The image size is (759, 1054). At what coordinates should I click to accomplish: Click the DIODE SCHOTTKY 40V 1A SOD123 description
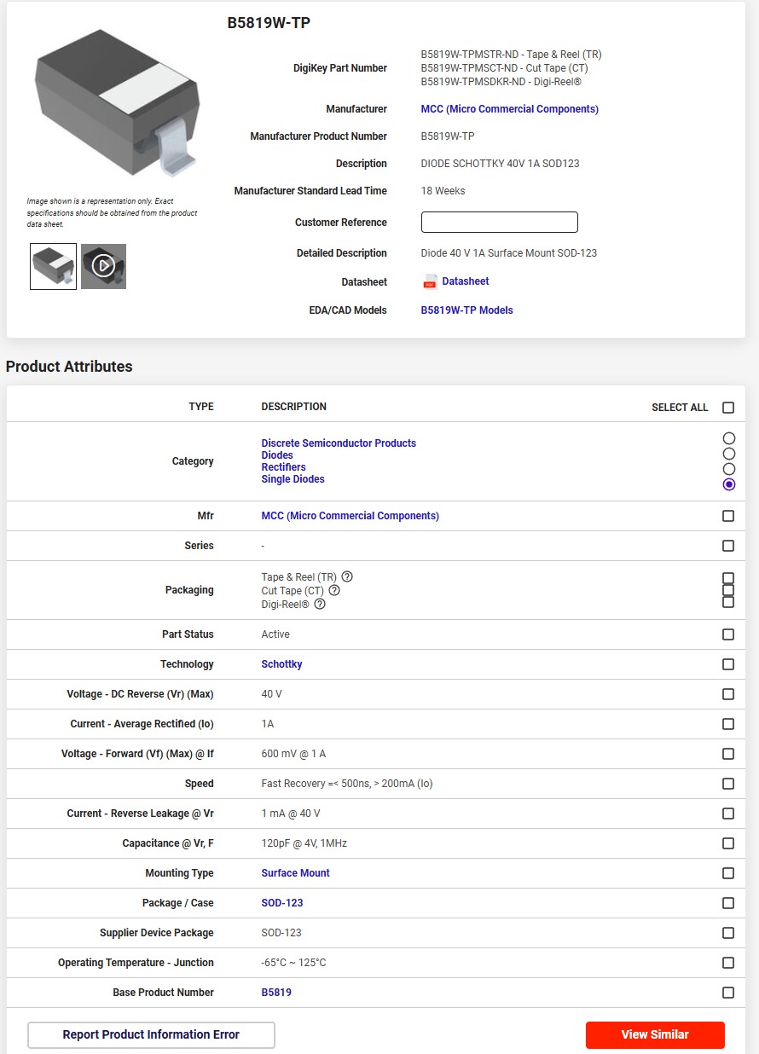[500, 164]
